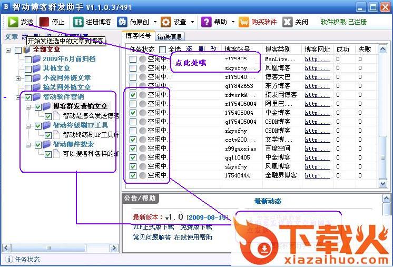The height and width of the screenshot is (267, 393).
Task: Click the purple 帮助 question mark icon
Action: (207, 22)
